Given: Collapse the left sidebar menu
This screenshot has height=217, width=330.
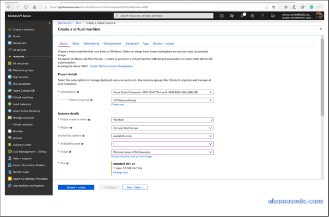Looking at the screenshot, I should coord(49,23).
